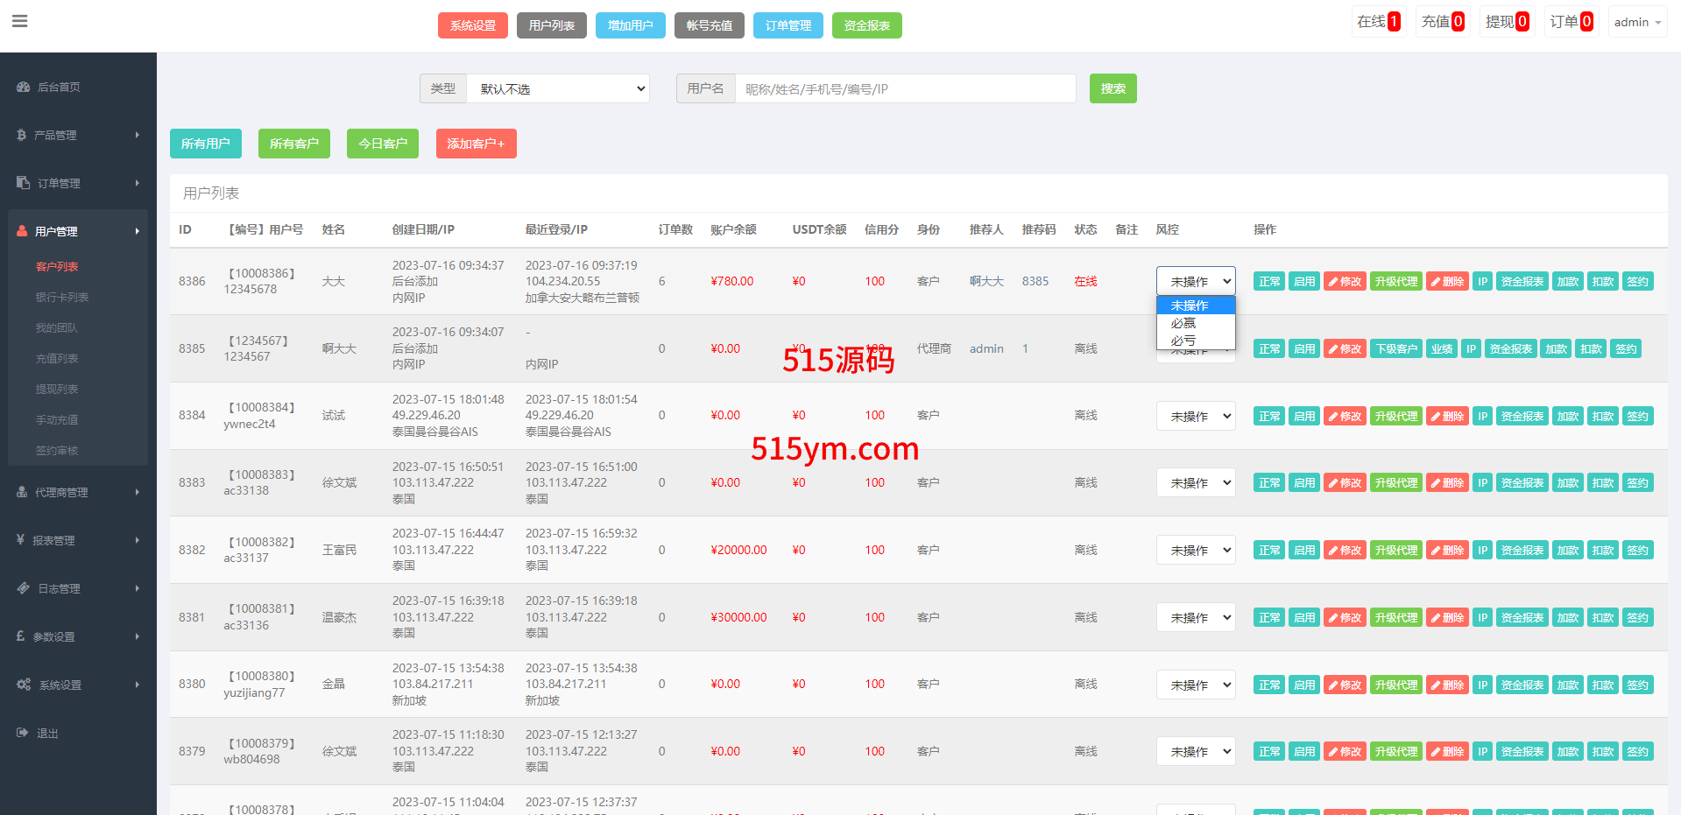Click 删除 button for user 8384
1681x815 pixels.
[1447, 416]
